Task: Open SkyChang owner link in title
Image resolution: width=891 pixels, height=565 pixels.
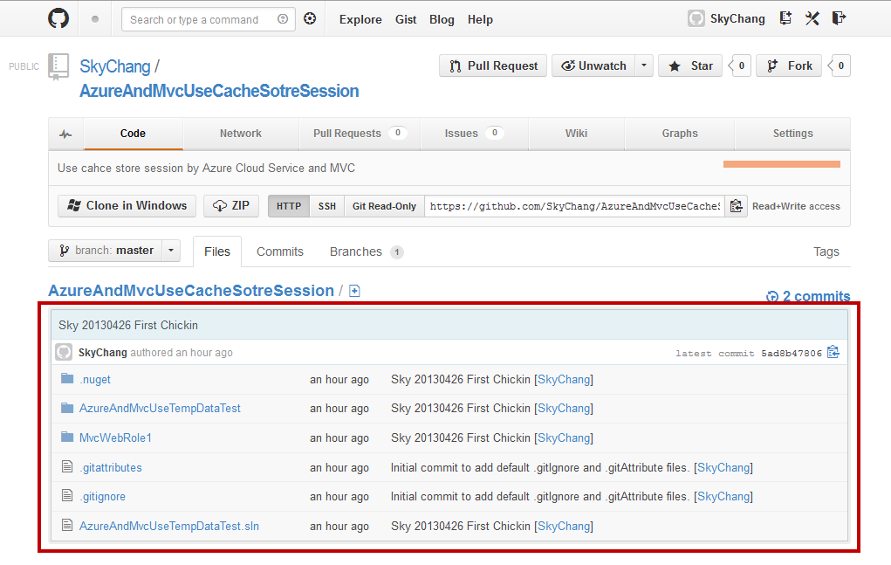Action: 115,66
